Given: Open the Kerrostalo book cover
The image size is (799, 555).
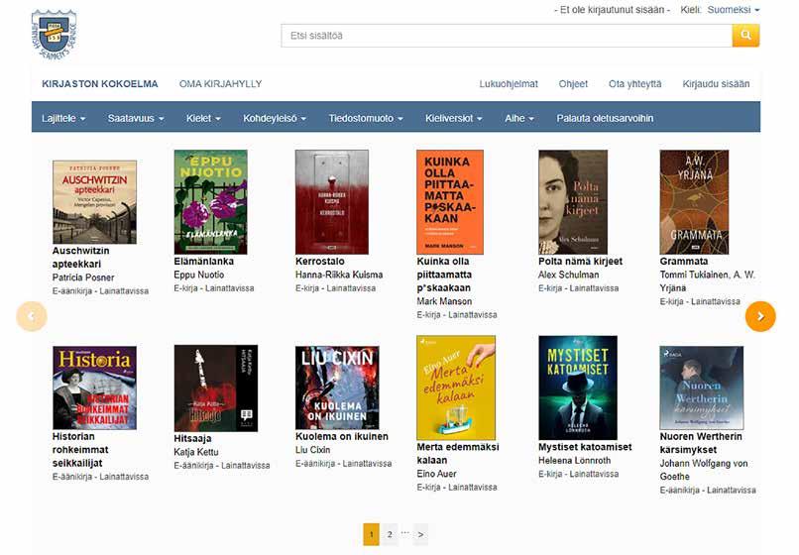Looking at the screenshot, I should click(x=332, y=202).
